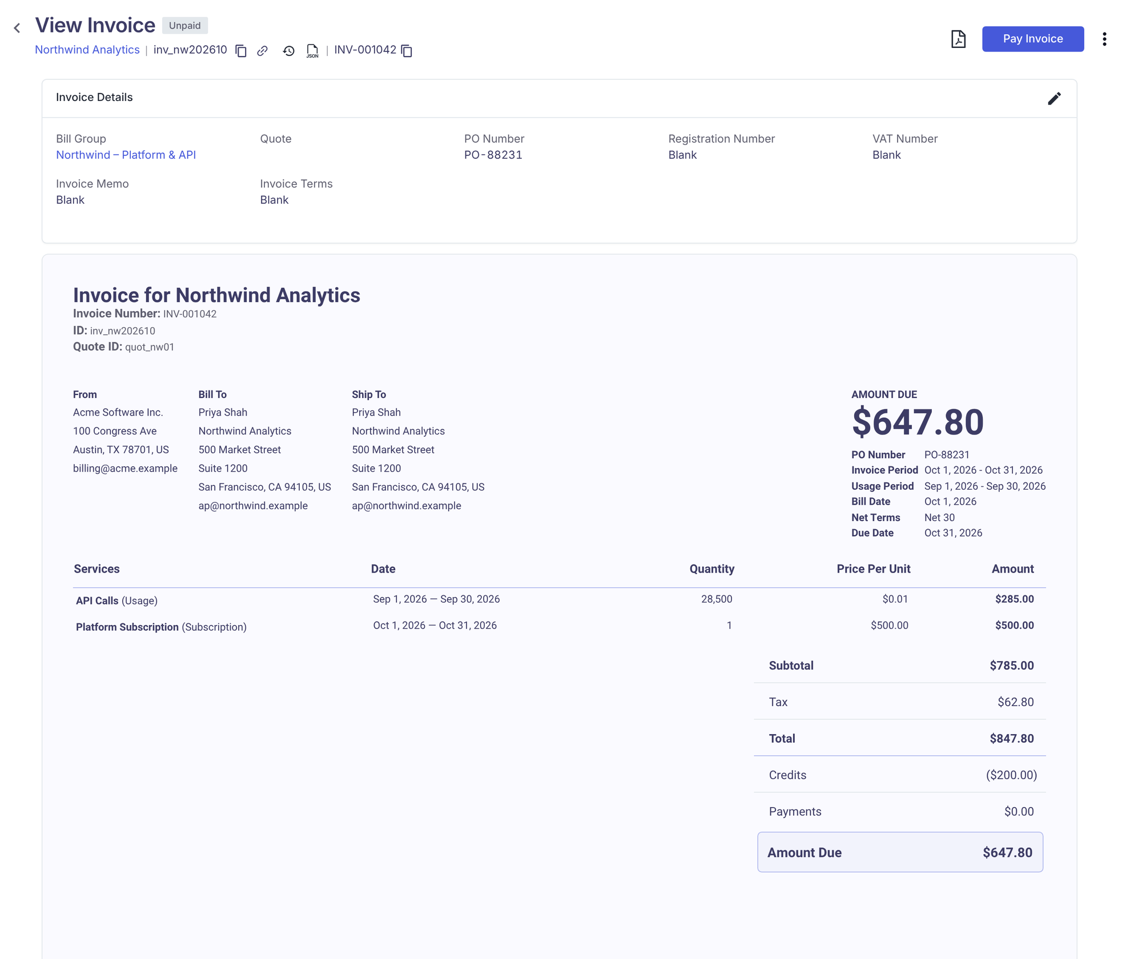Click the Amount Due summary box

click(x=900, y=852)
